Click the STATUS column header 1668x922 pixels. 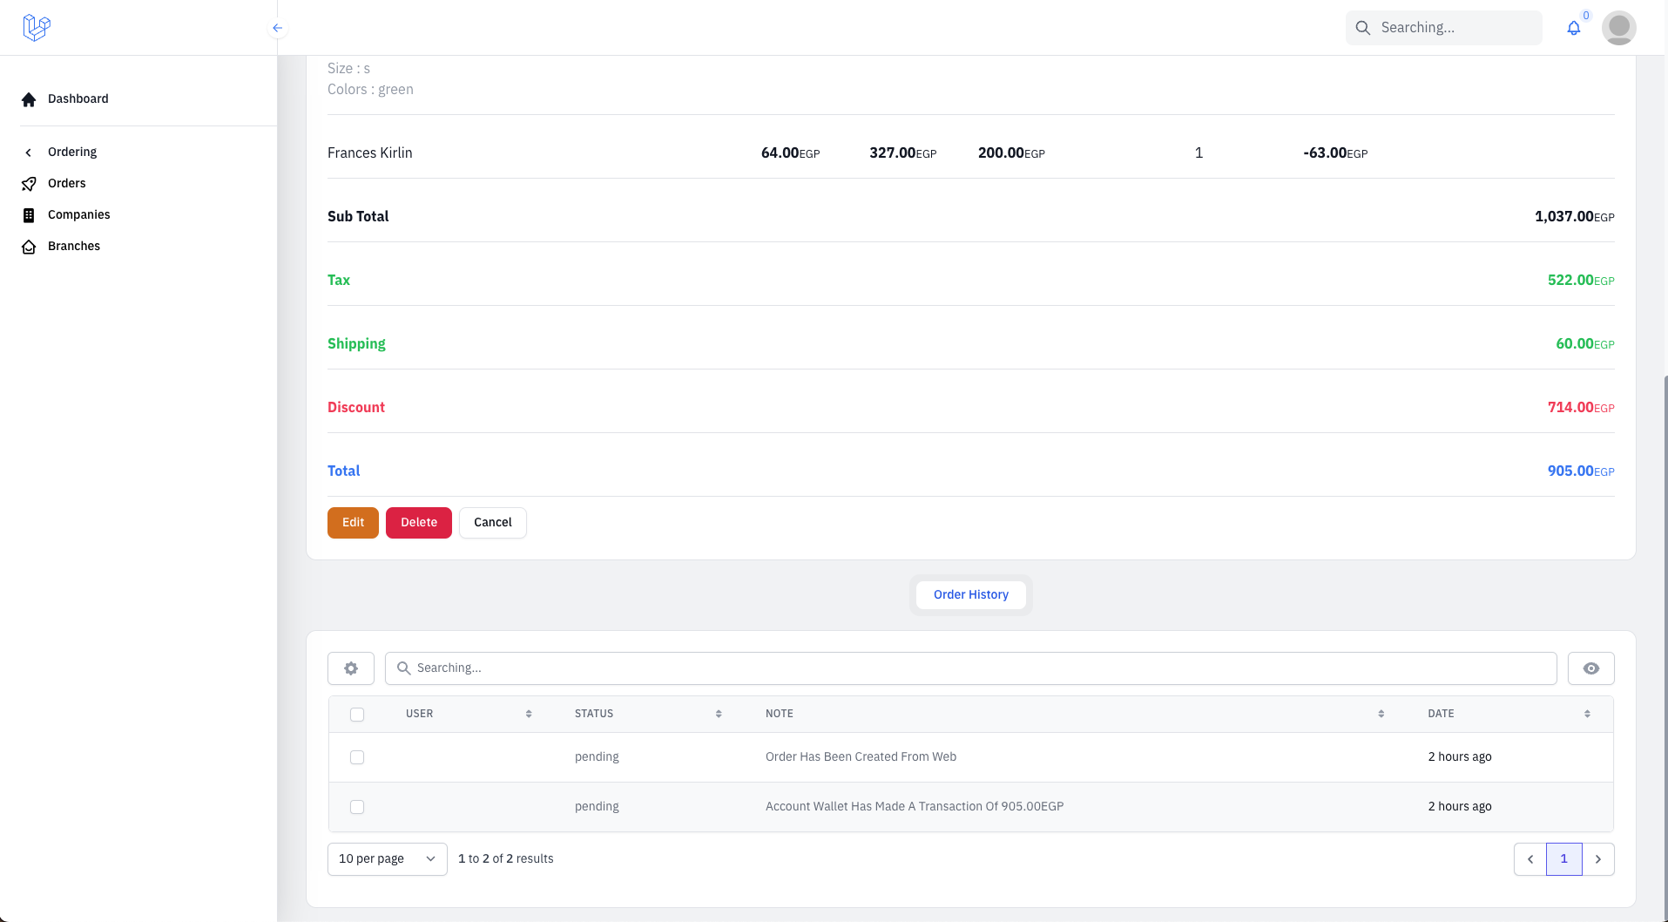[x=594, y=714]
